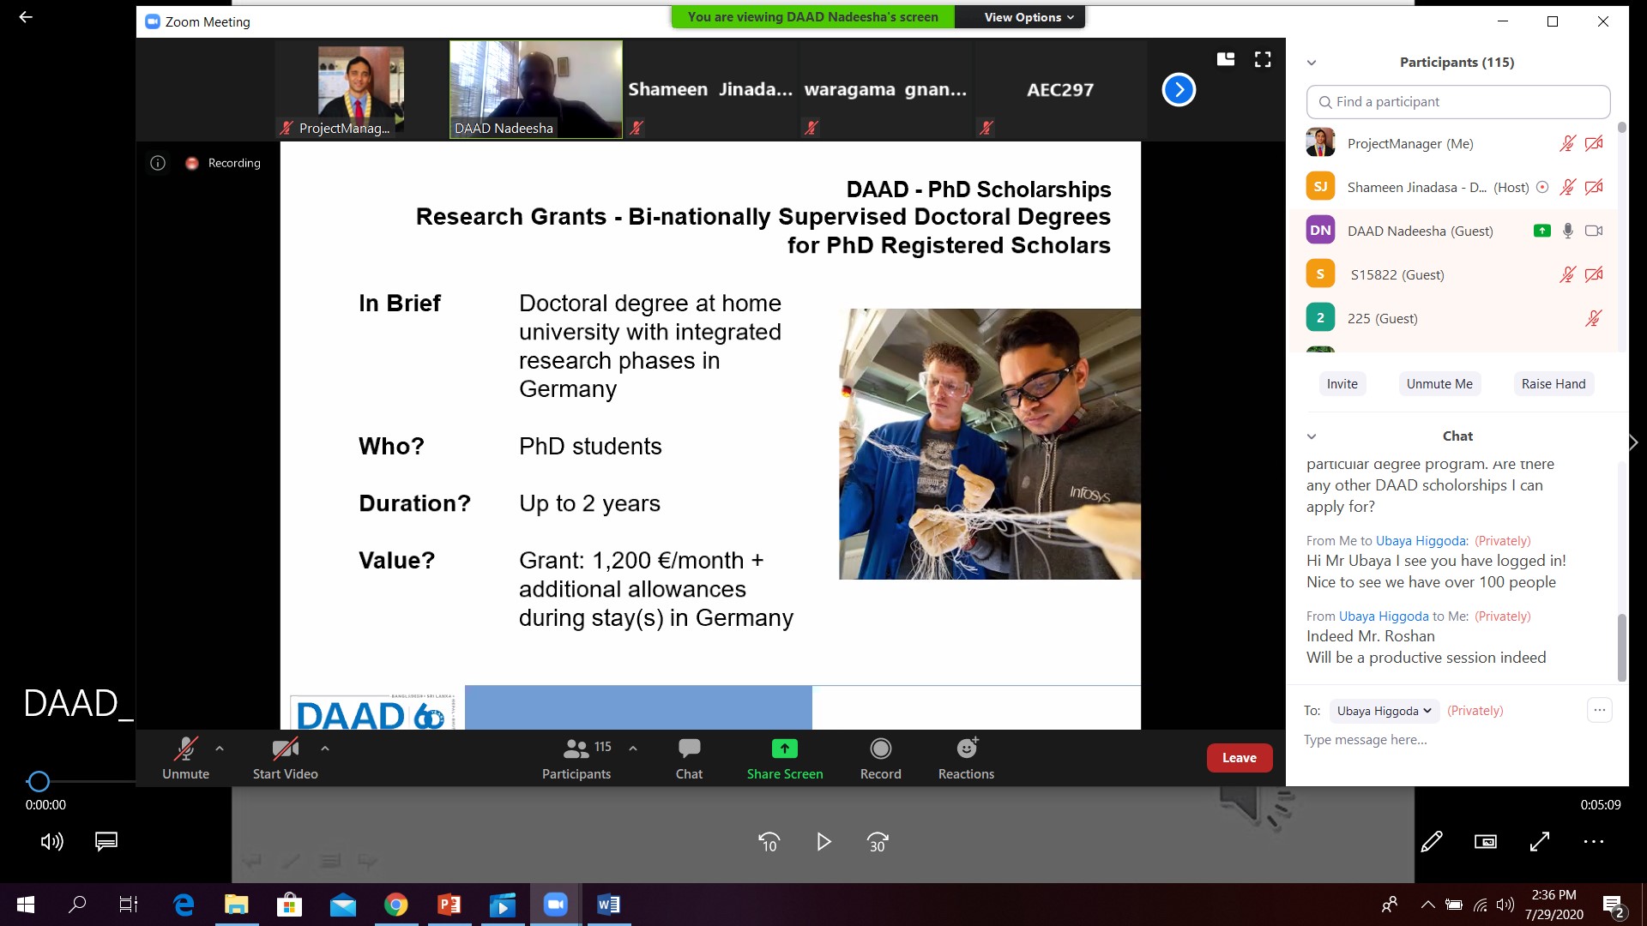The width and height of the screenshot is (1647, 926).
Task: Open audio options arrow next to Unmute
Action: pos(220,749)
